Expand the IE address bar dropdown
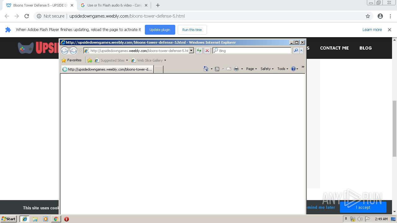The image size is (397, 223). tap(191, 50)
